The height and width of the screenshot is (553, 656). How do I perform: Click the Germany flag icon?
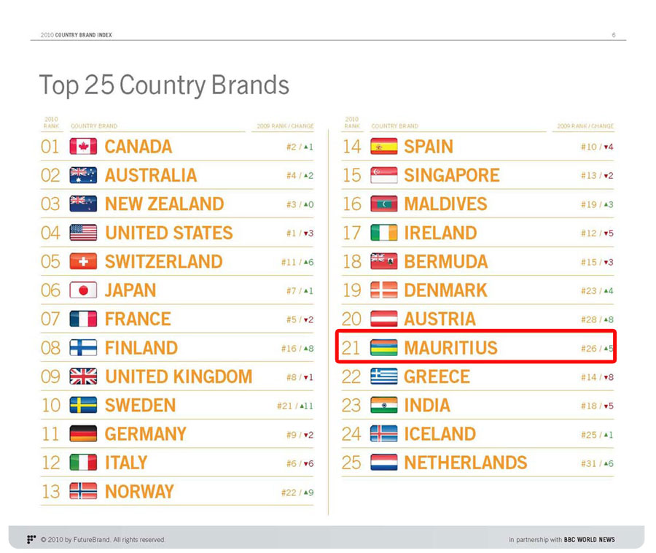point(83,434)
